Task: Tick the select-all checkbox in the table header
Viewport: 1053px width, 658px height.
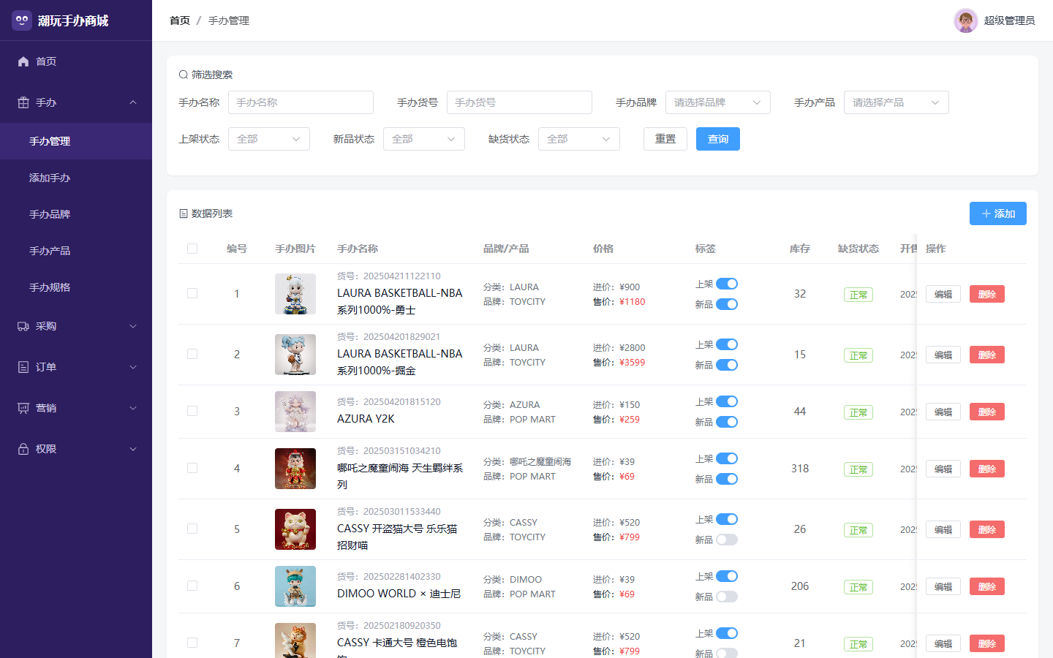Action: pos(192,249)
